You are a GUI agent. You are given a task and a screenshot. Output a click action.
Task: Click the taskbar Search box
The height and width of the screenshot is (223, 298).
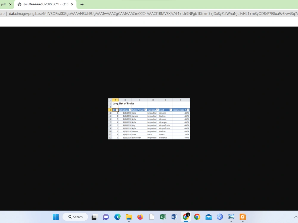[x=75, y=217]
